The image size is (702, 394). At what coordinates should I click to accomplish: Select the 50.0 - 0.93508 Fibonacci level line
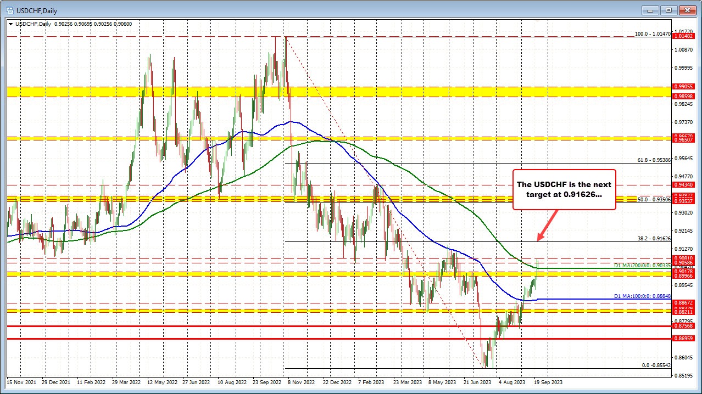439,202
